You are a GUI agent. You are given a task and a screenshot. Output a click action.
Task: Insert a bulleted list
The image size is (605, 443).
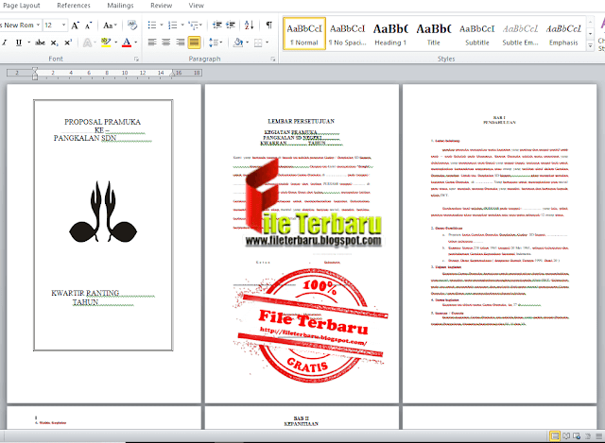pos(152,26)
